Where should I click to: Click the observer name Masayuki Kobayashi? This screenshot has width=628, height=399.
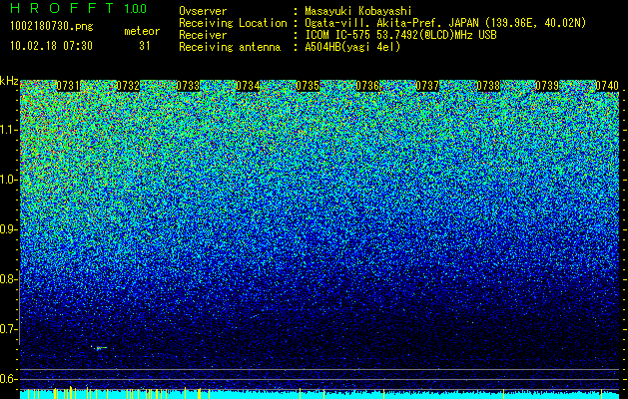tap(358, 11)
